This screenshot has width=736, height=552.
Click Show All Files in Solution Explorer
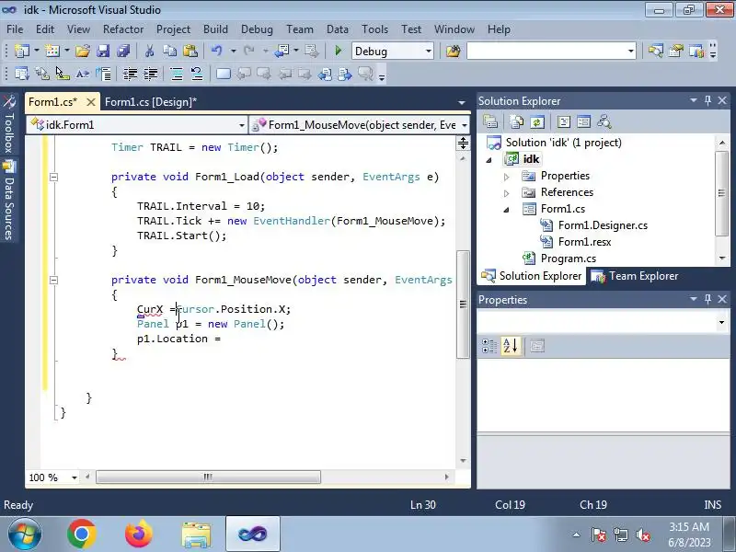click(517, 122)
